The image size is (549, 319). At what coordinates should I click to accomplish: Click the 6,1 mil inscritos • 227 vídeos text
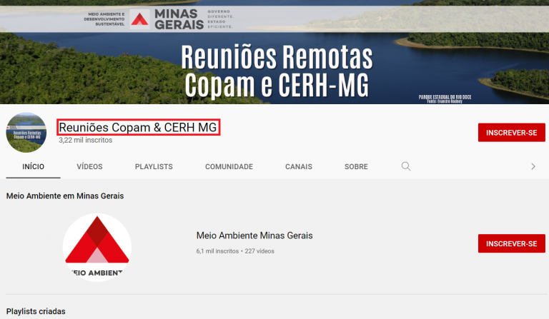[234, 251]
